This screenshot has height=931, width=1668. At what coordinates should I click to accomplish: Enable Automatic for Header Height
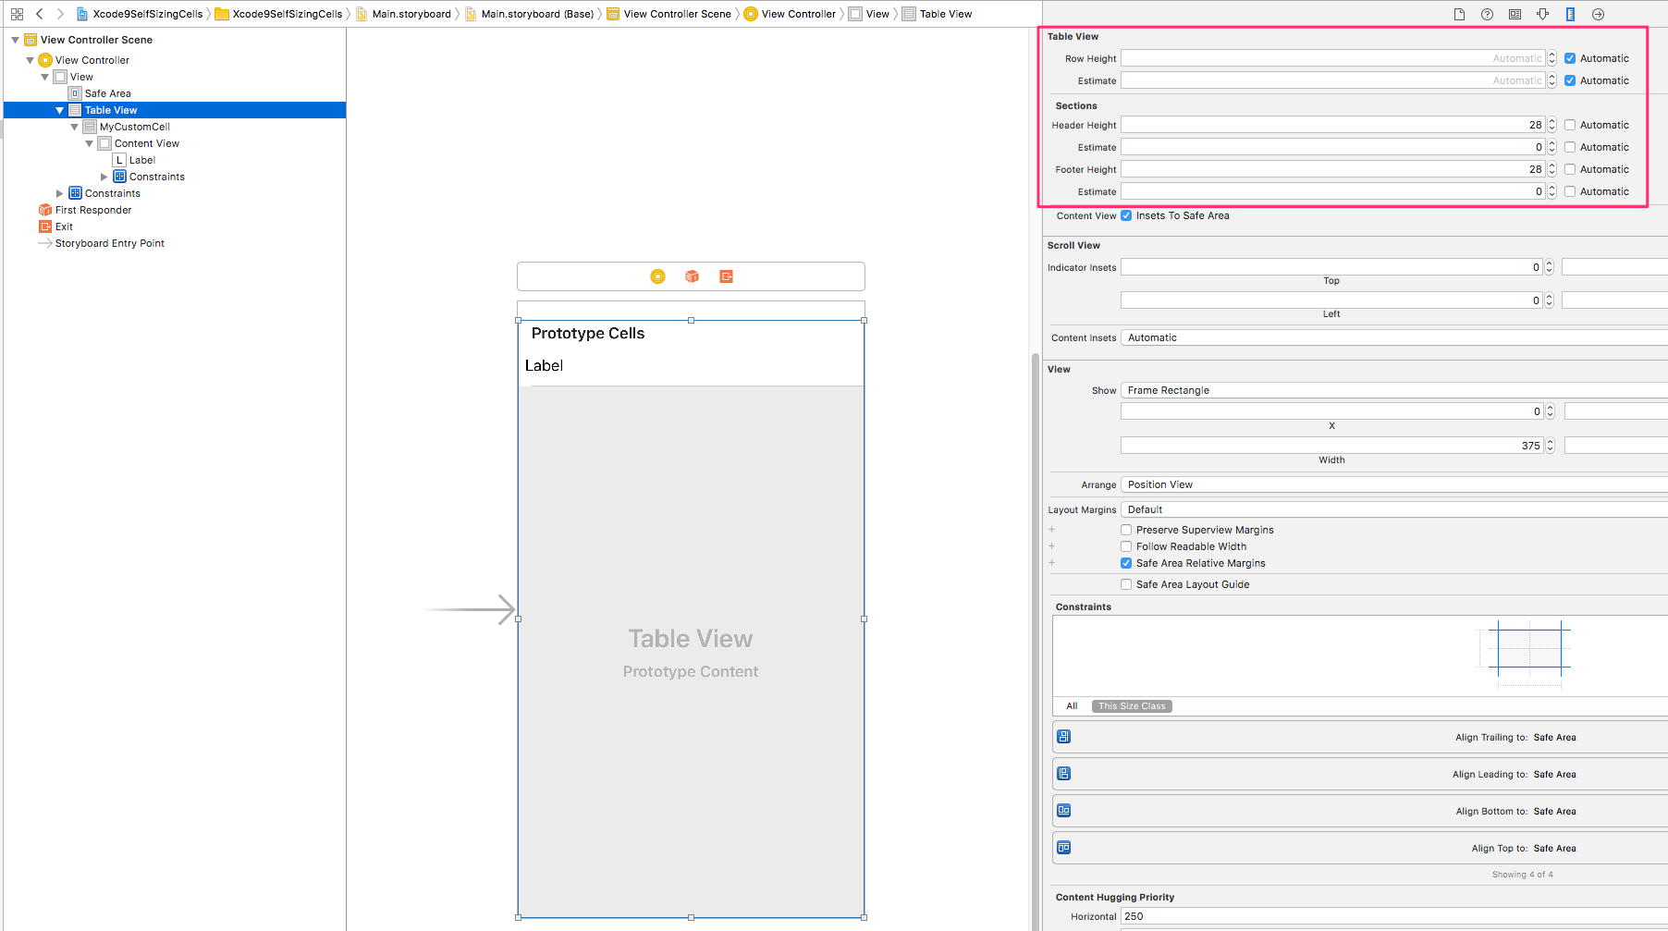[x=1570, y=125]
